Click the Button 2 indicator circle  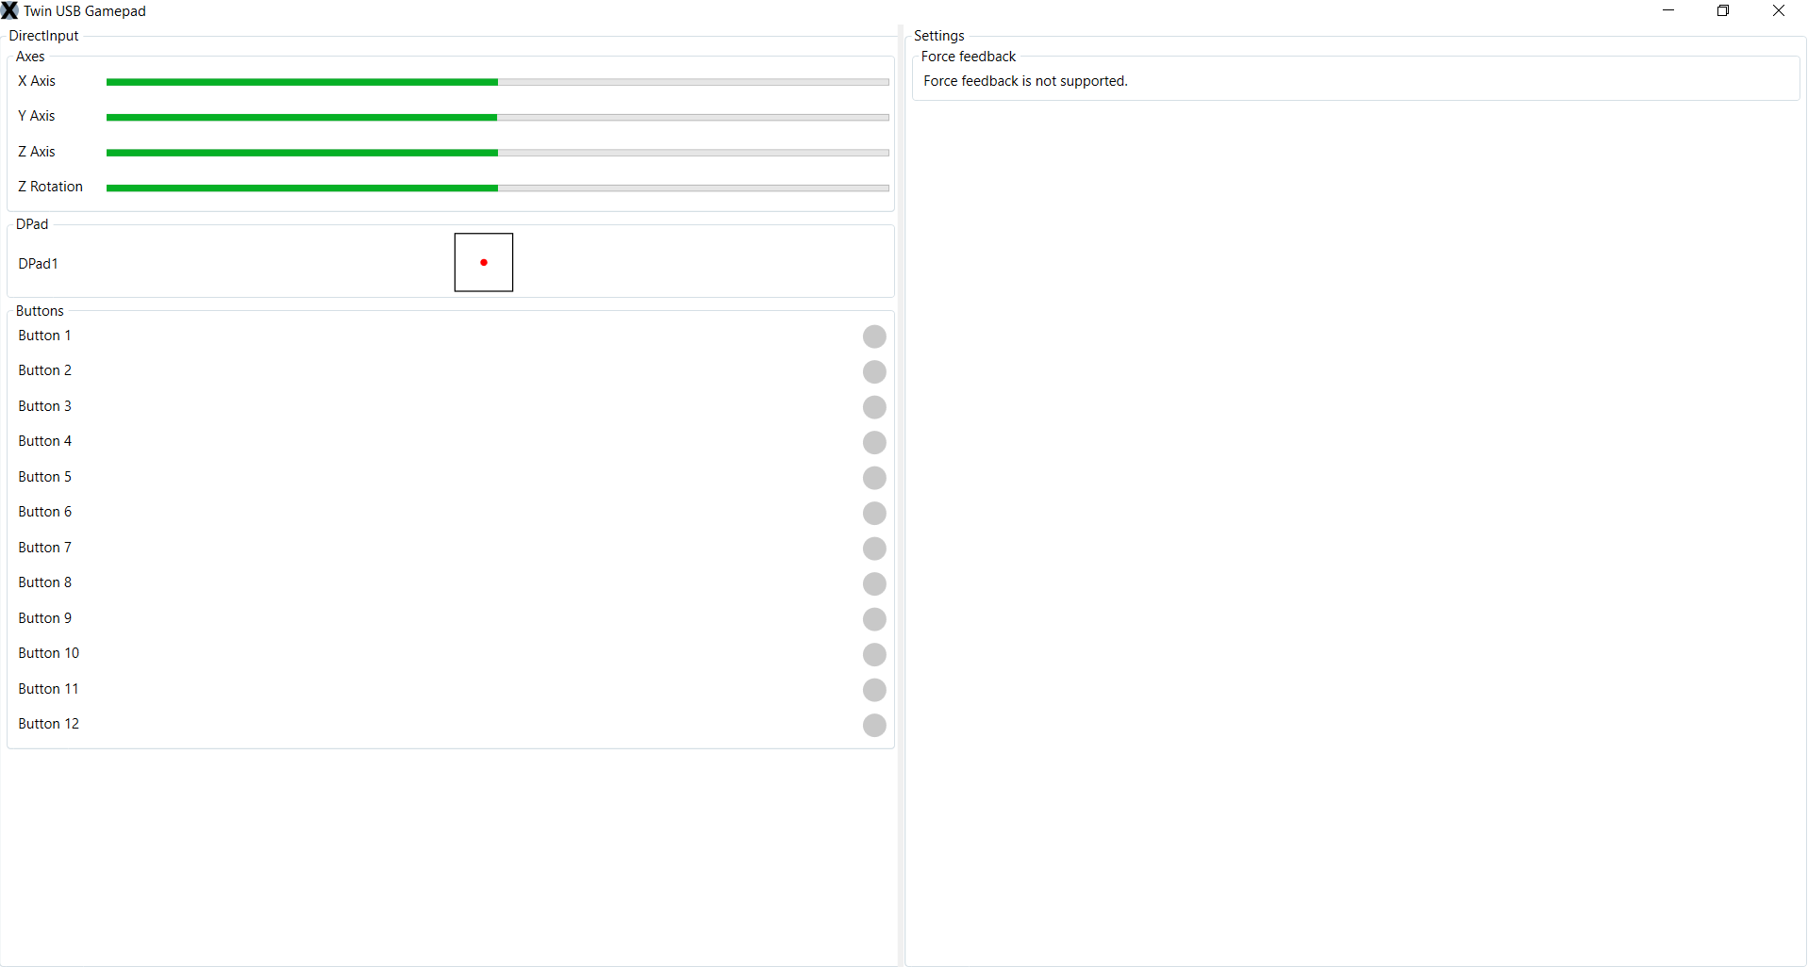(874, 371)
